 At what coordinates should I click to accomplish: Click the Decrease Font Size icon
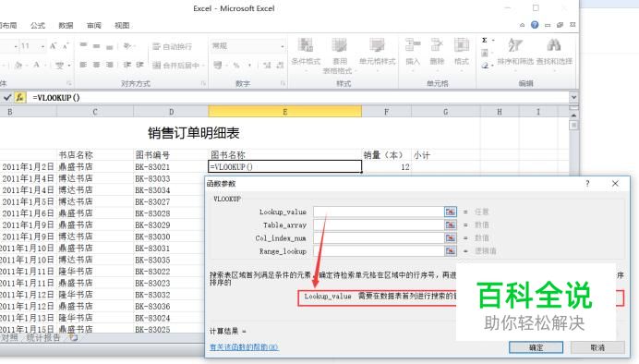pos(66,46)
